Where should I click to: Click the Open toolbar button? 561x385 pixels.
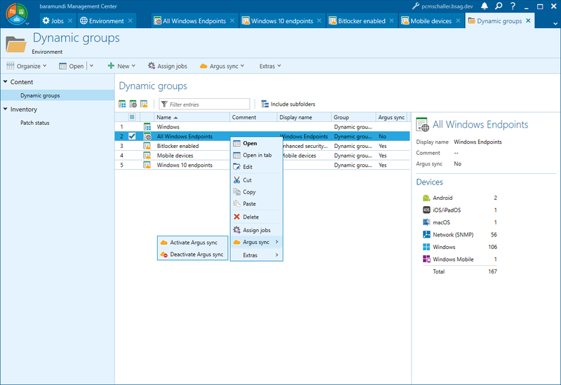72,66
